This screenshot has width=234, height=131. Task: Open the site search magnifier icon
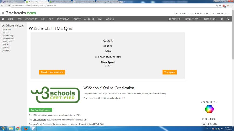229,19
